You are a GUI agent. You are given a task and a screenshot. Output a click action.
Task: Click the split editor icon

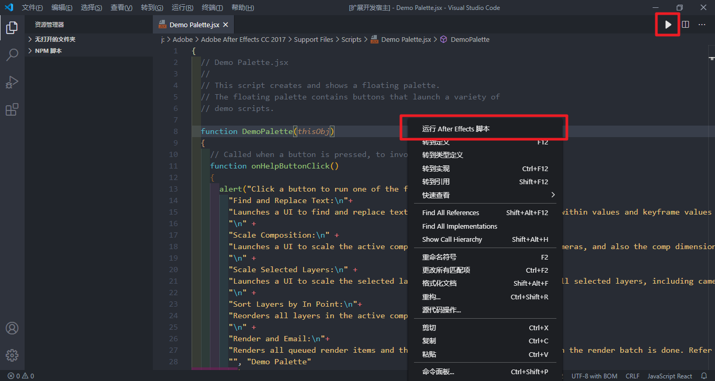coord(685,25)
